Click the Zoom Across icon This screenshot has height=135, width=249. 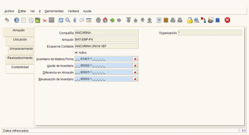pos(196,20)
